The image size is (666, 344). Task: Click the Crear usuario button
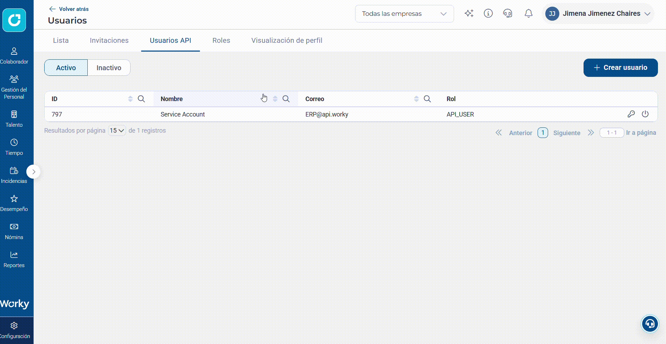pyautogui.click(x=620, y=68)
